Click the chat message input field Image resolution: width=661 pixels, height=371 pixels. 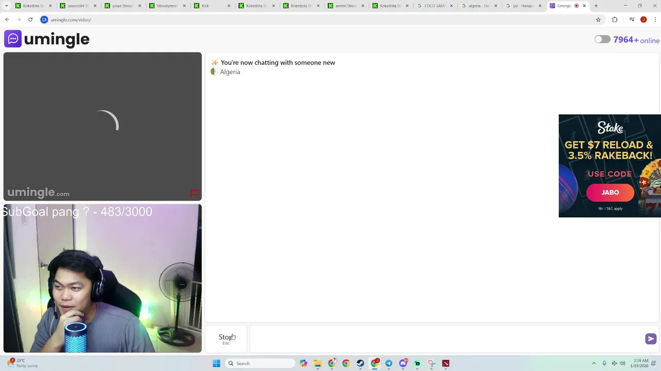click(447, 339)
